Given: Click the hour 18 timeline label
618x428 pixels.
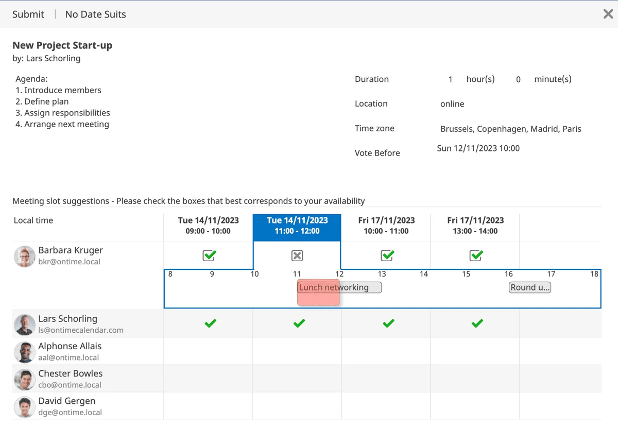Looking at the screenshot, I should tap(594, 274).
